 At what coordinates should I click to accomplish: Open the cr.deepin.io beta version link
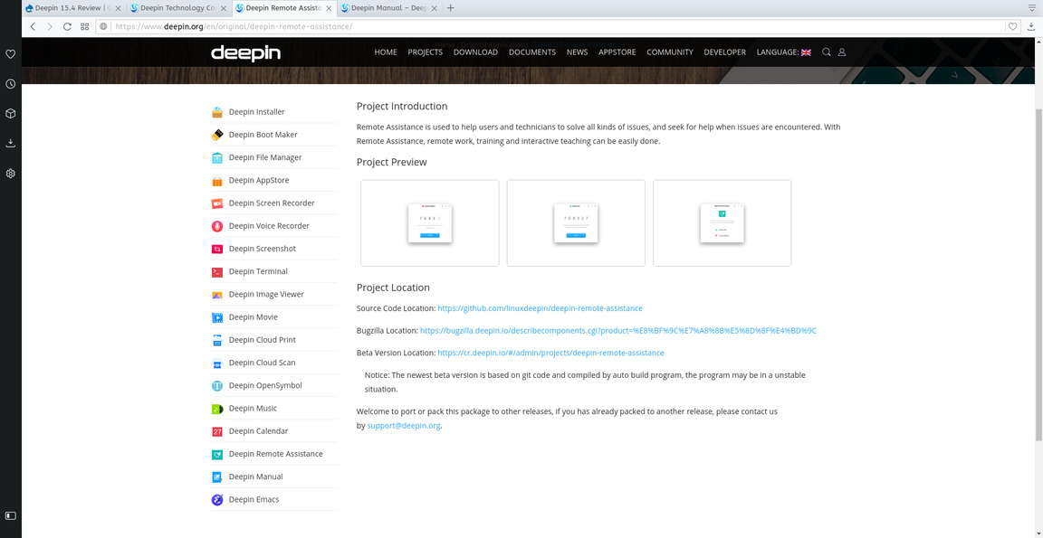tap(550, 353)
